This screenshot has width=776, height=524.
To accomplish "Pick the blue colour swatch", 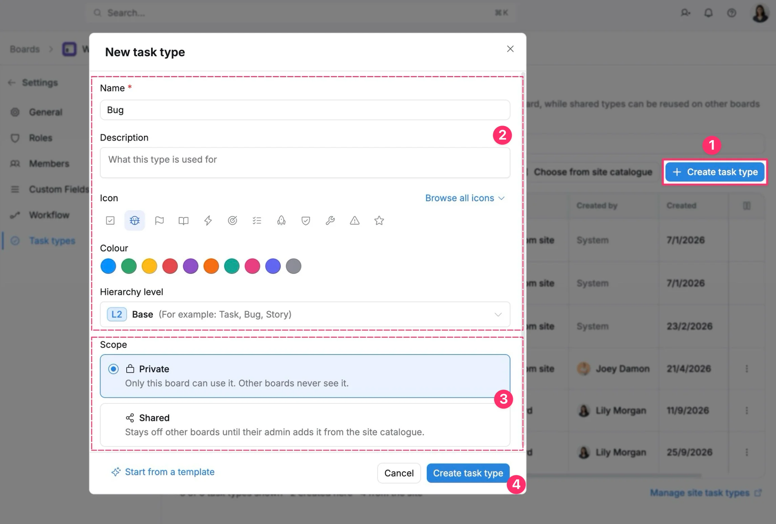I will 108,266.
